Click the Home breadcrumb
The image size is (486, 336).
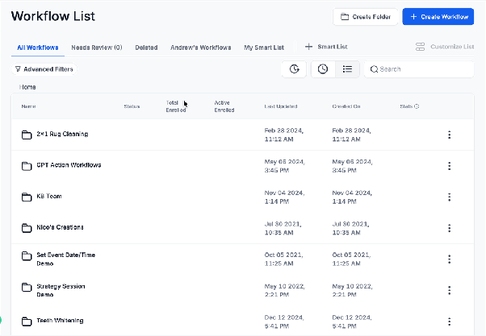27,87
